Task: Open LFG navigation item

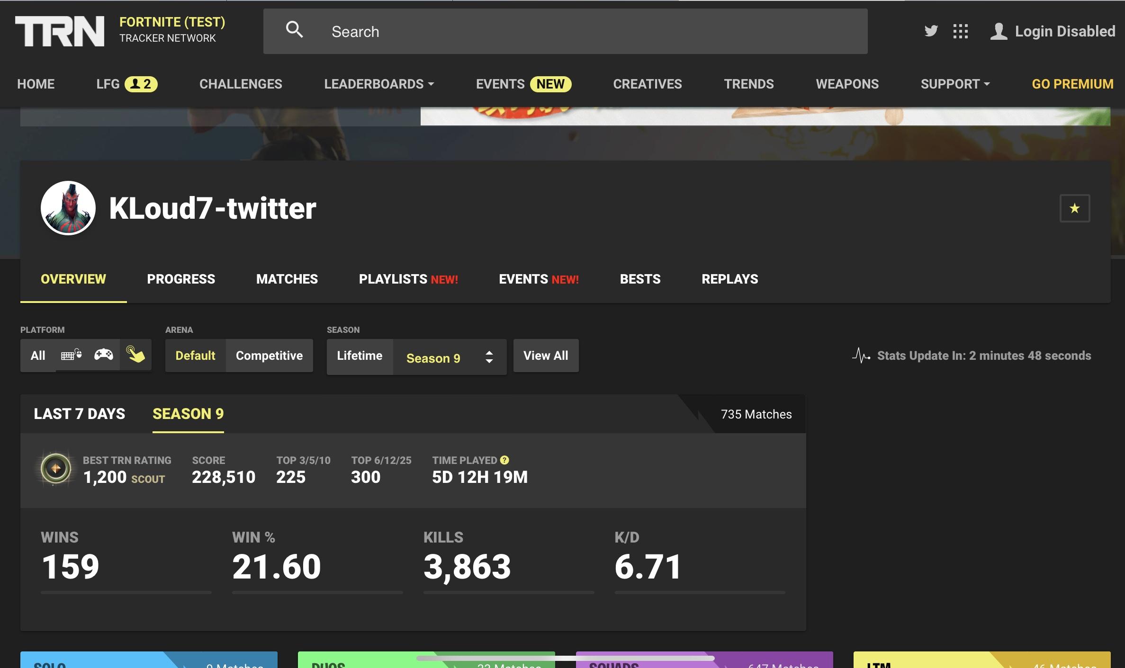Action: pyautogui.click(x=108, y=84)
